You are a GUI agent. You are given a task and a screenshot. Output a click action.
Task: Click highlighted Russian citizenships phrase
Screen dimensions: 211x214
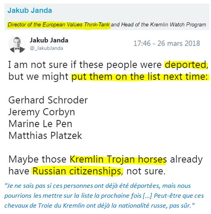click(x=77, y=171)
